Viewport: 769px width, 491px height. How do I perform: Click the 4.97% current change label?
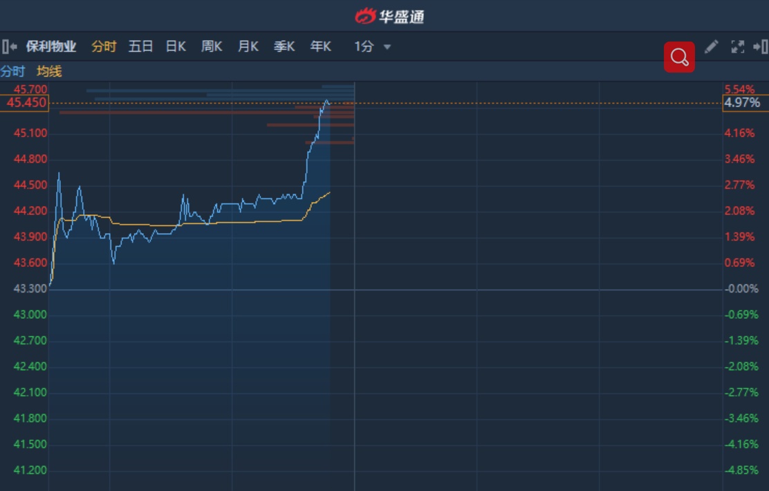(x=745, y=103)
